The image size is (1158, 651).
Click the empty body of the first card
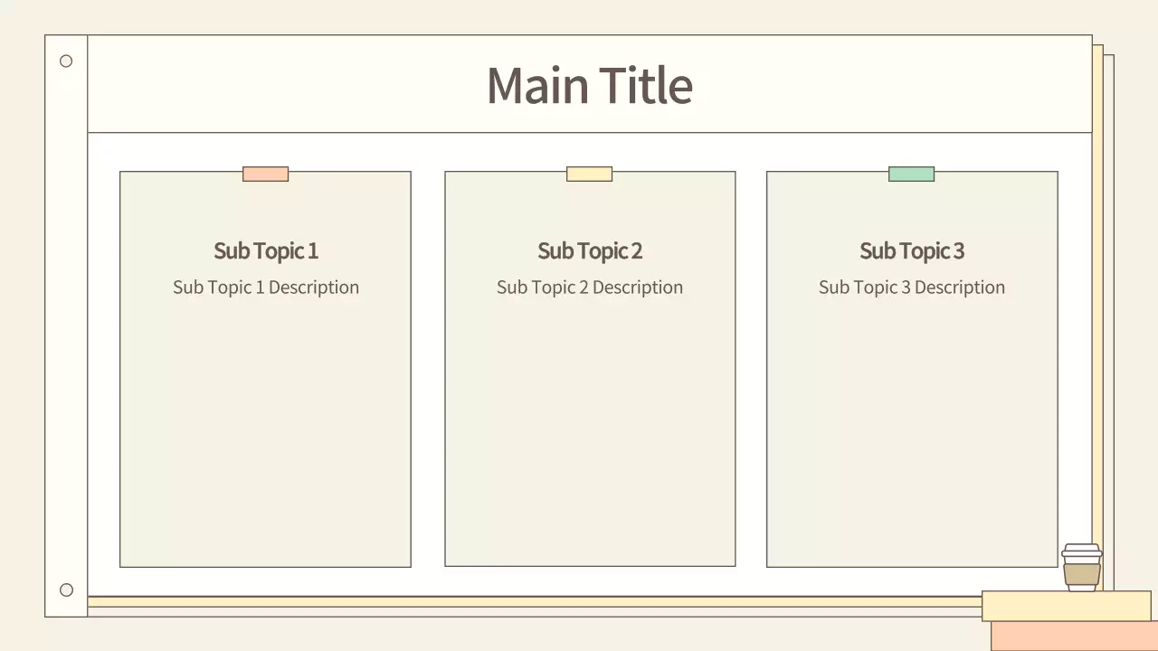(265, 434)
